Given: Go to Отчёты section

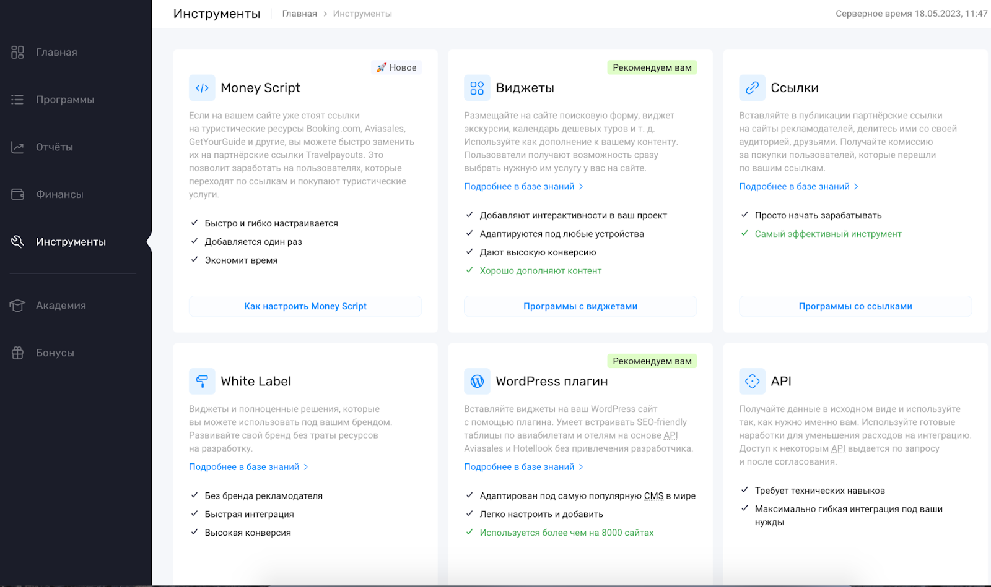Looking at the screenshot, I should pyautogui.click(x=55, y=147).
